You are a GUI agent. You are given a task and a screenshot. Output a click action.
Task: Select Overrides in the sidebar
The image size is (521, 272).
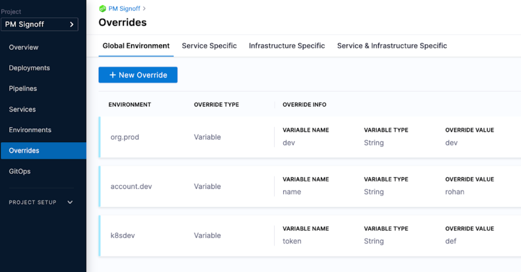24,151
